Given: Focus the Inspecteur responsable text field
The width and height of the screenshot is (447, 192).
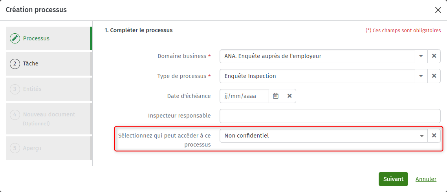Looking at the screenshot, I should pos(330,116).
